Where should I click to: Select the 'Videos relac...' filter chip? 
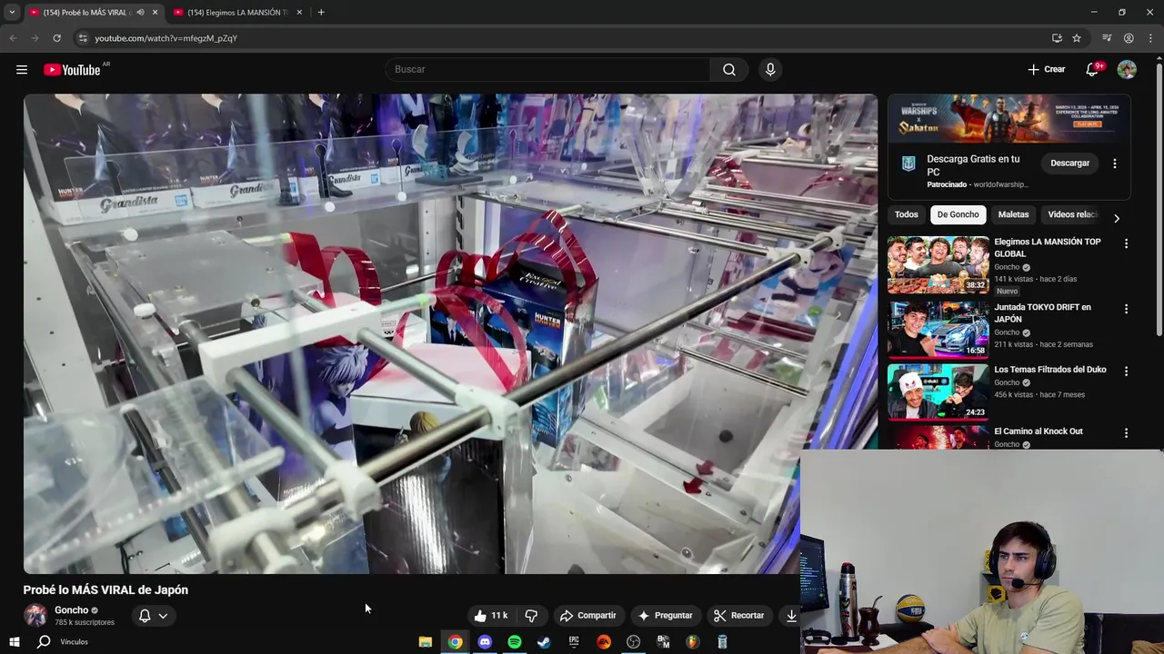1071,214
